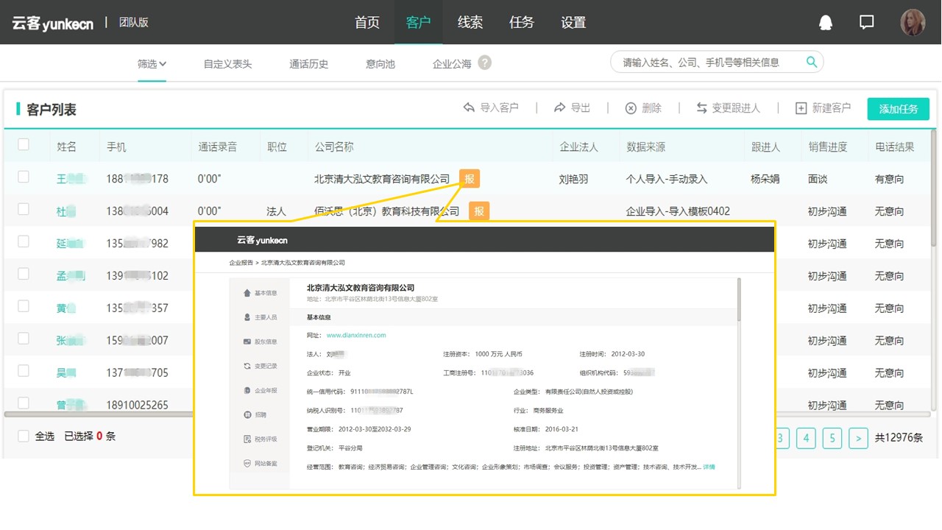Click the 添加任务 button
The height and width of the screenshot is (530, 942).
tap(899, 109)
